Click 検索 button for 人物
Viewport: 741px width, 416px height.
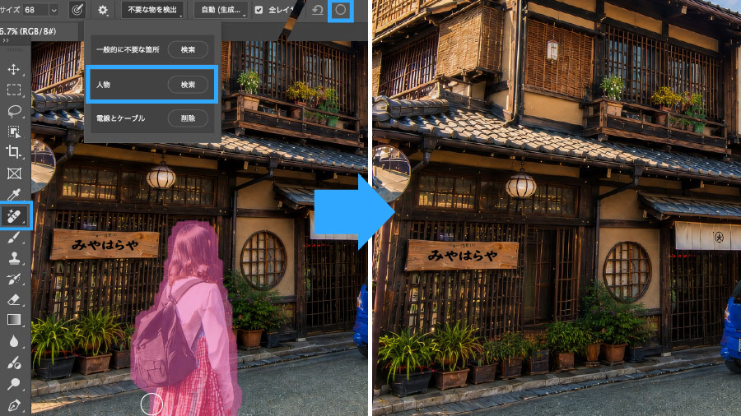coord(188,85)
